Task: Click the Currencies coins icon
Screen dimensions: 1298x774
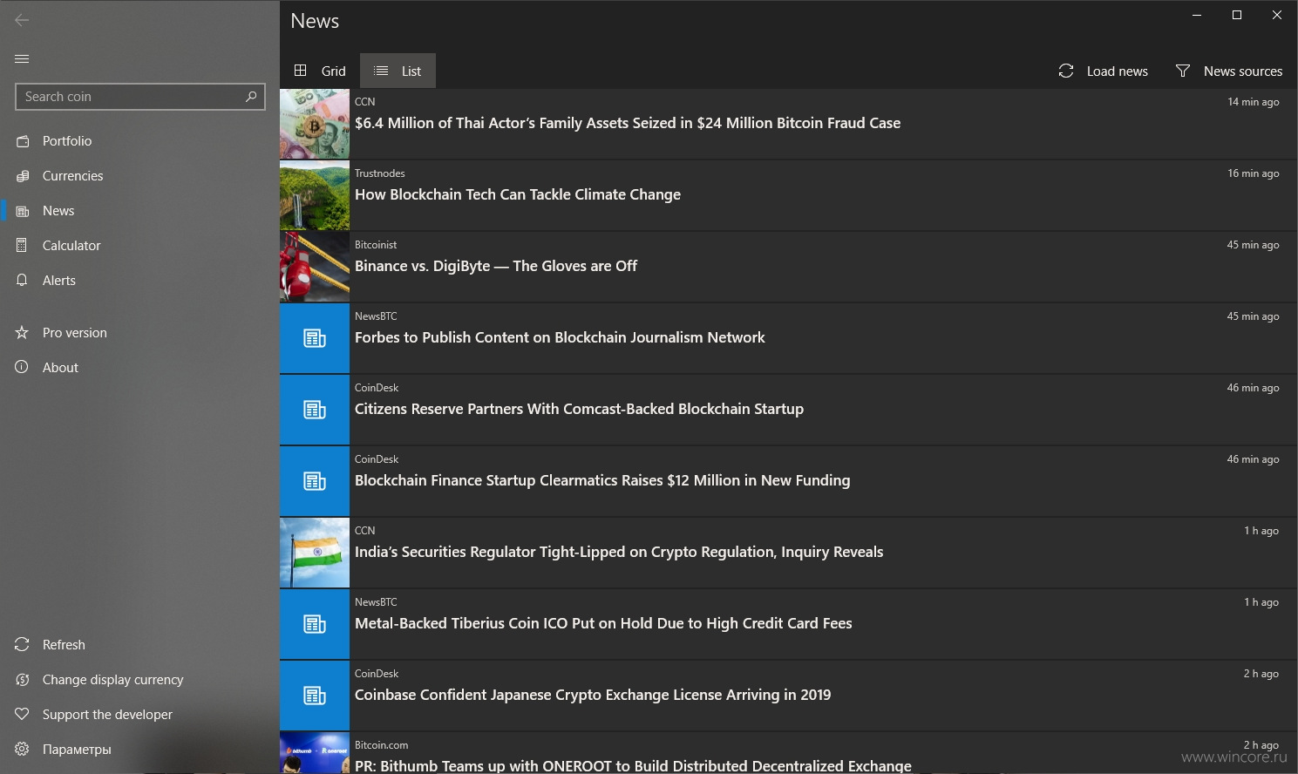Action: (23, 176)
